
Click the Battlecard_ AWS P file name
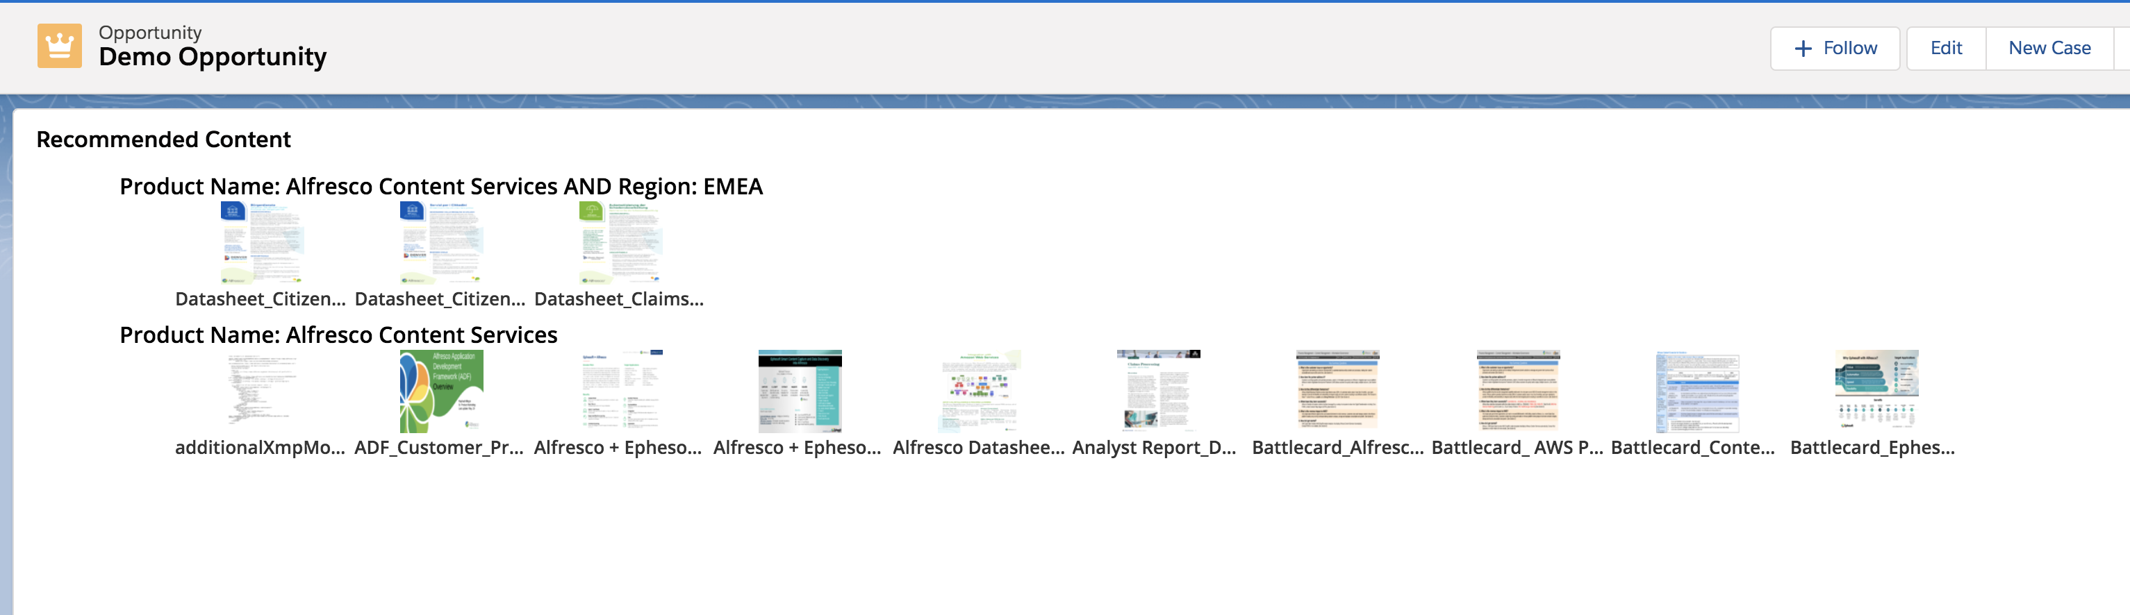(1517, 447)
